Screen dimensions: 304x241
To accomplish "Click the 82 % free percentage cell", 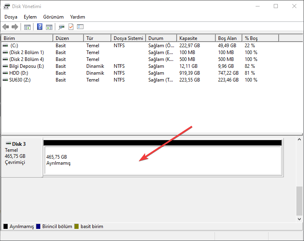I will point(250,66).
